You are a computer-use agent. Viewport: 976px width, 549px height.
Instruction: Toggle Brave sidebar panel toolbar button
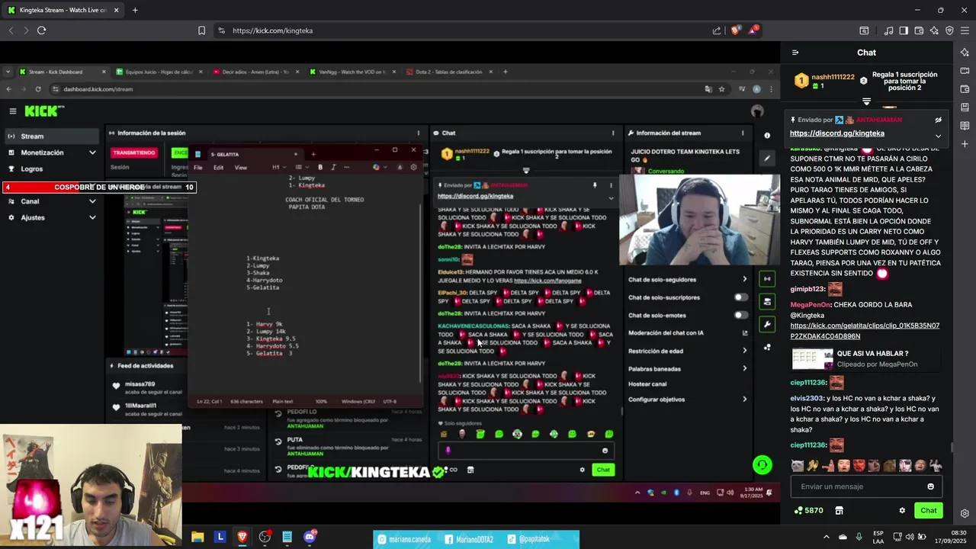904,30
